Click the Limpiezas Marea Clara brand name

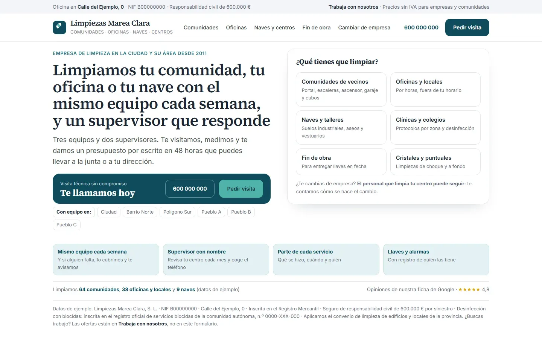110,23
